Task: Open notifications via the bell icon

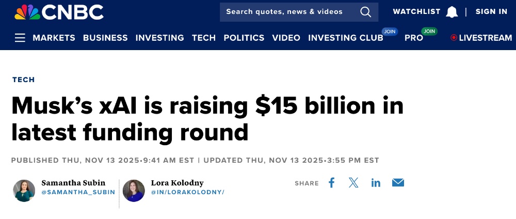Action: (x=452, y=12)
